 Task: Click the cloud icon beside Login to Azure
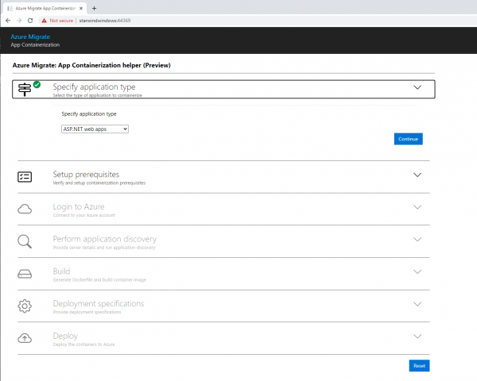25,209
